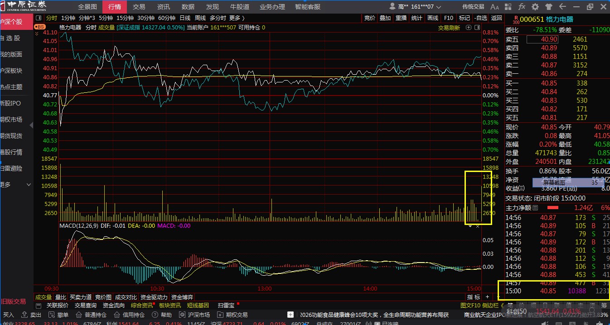Click the 图文F10 link

click(x=470, y=306)
